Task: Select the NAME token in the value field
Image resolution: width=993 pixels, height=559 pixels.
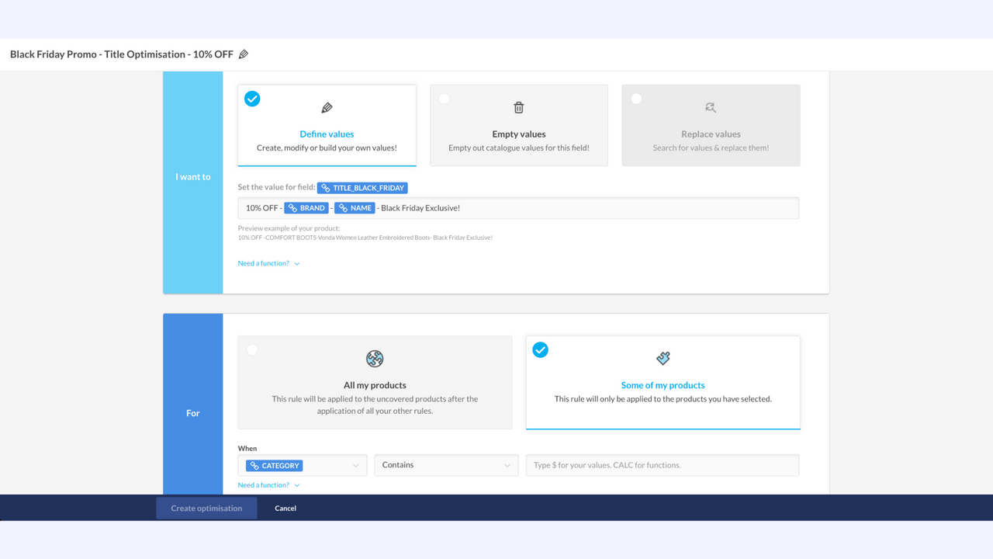Action: pyautogui.click(x=355, y=207)
